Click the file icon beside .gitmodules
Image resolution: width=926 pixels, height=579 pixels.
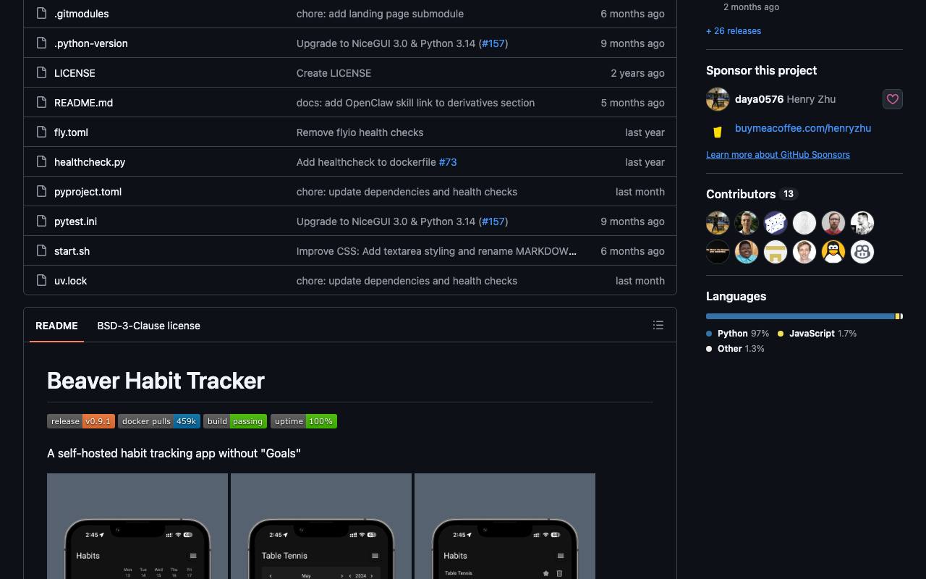pos(42,13)
